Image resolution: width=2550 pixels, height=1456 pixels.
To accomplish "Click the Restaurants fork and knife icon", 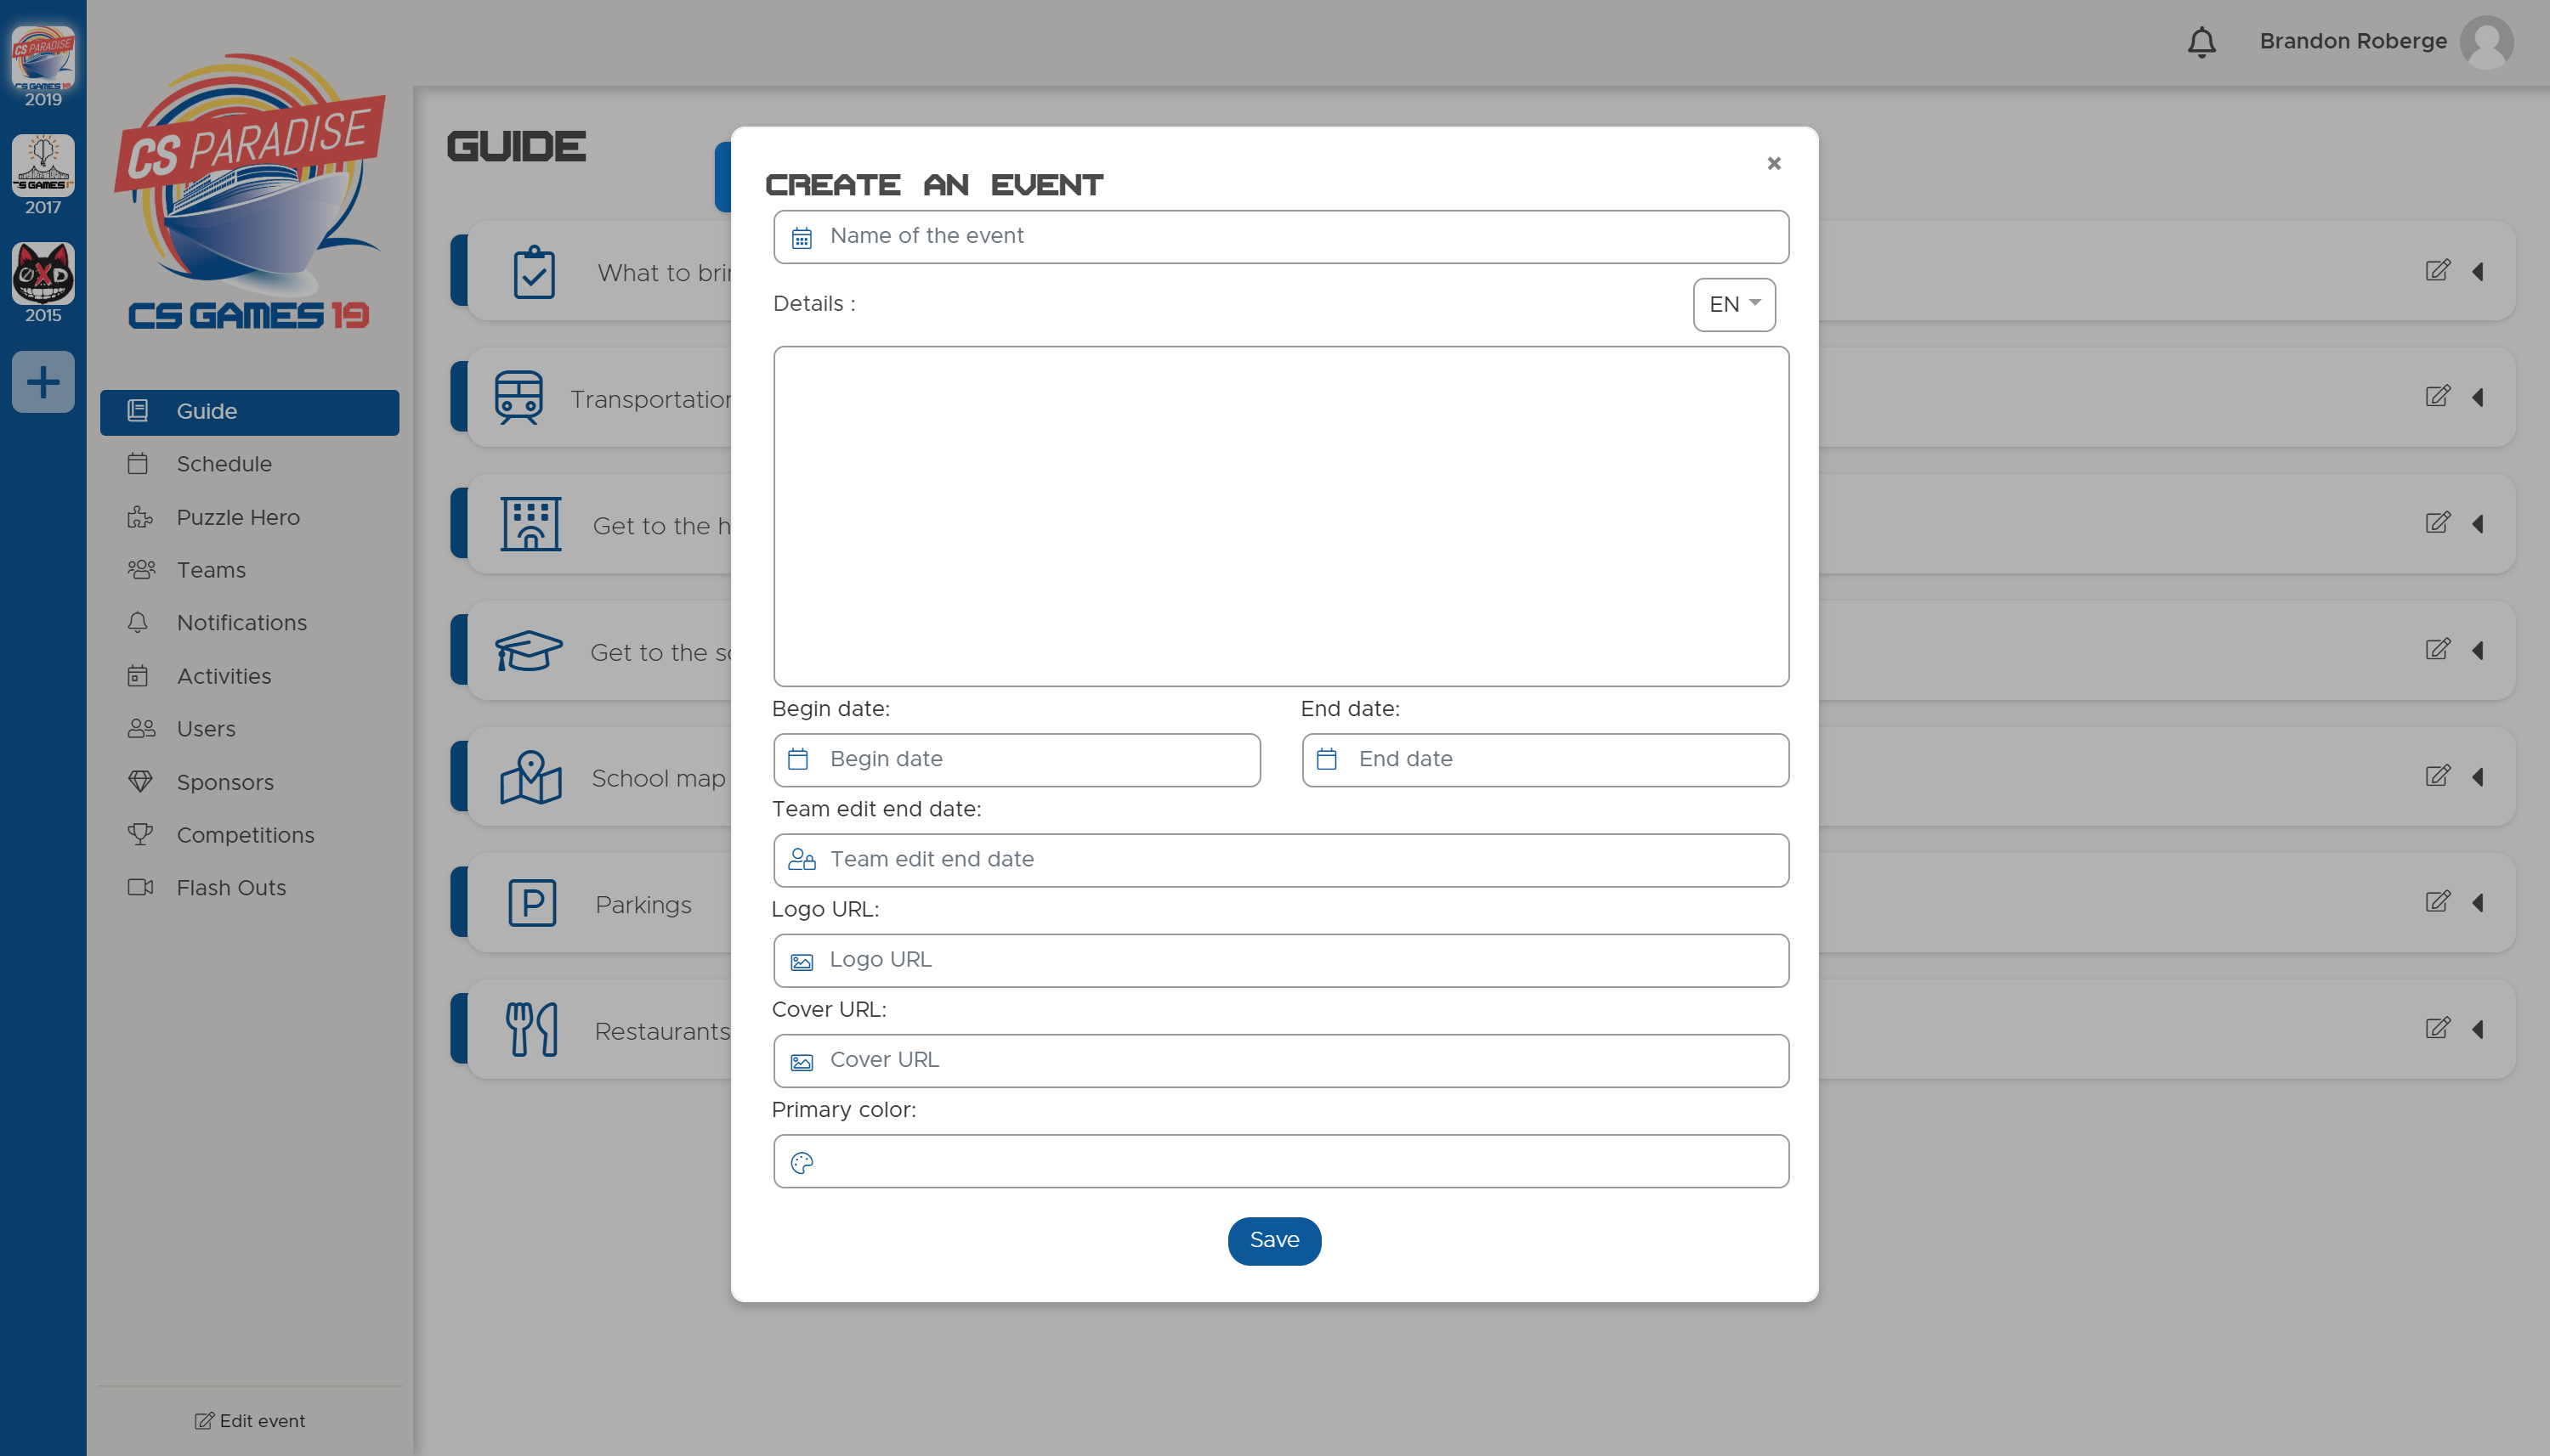I will point(531,1029).
